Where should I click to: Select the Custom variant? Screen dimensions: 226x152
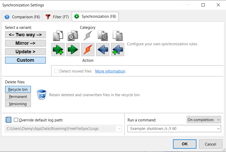25,60
